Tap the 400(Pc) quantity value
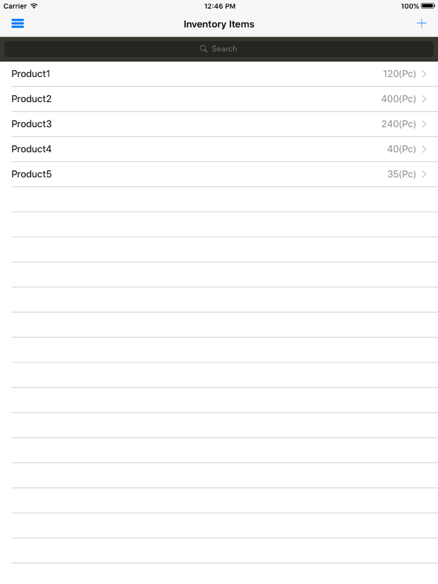 coord(398,99)
